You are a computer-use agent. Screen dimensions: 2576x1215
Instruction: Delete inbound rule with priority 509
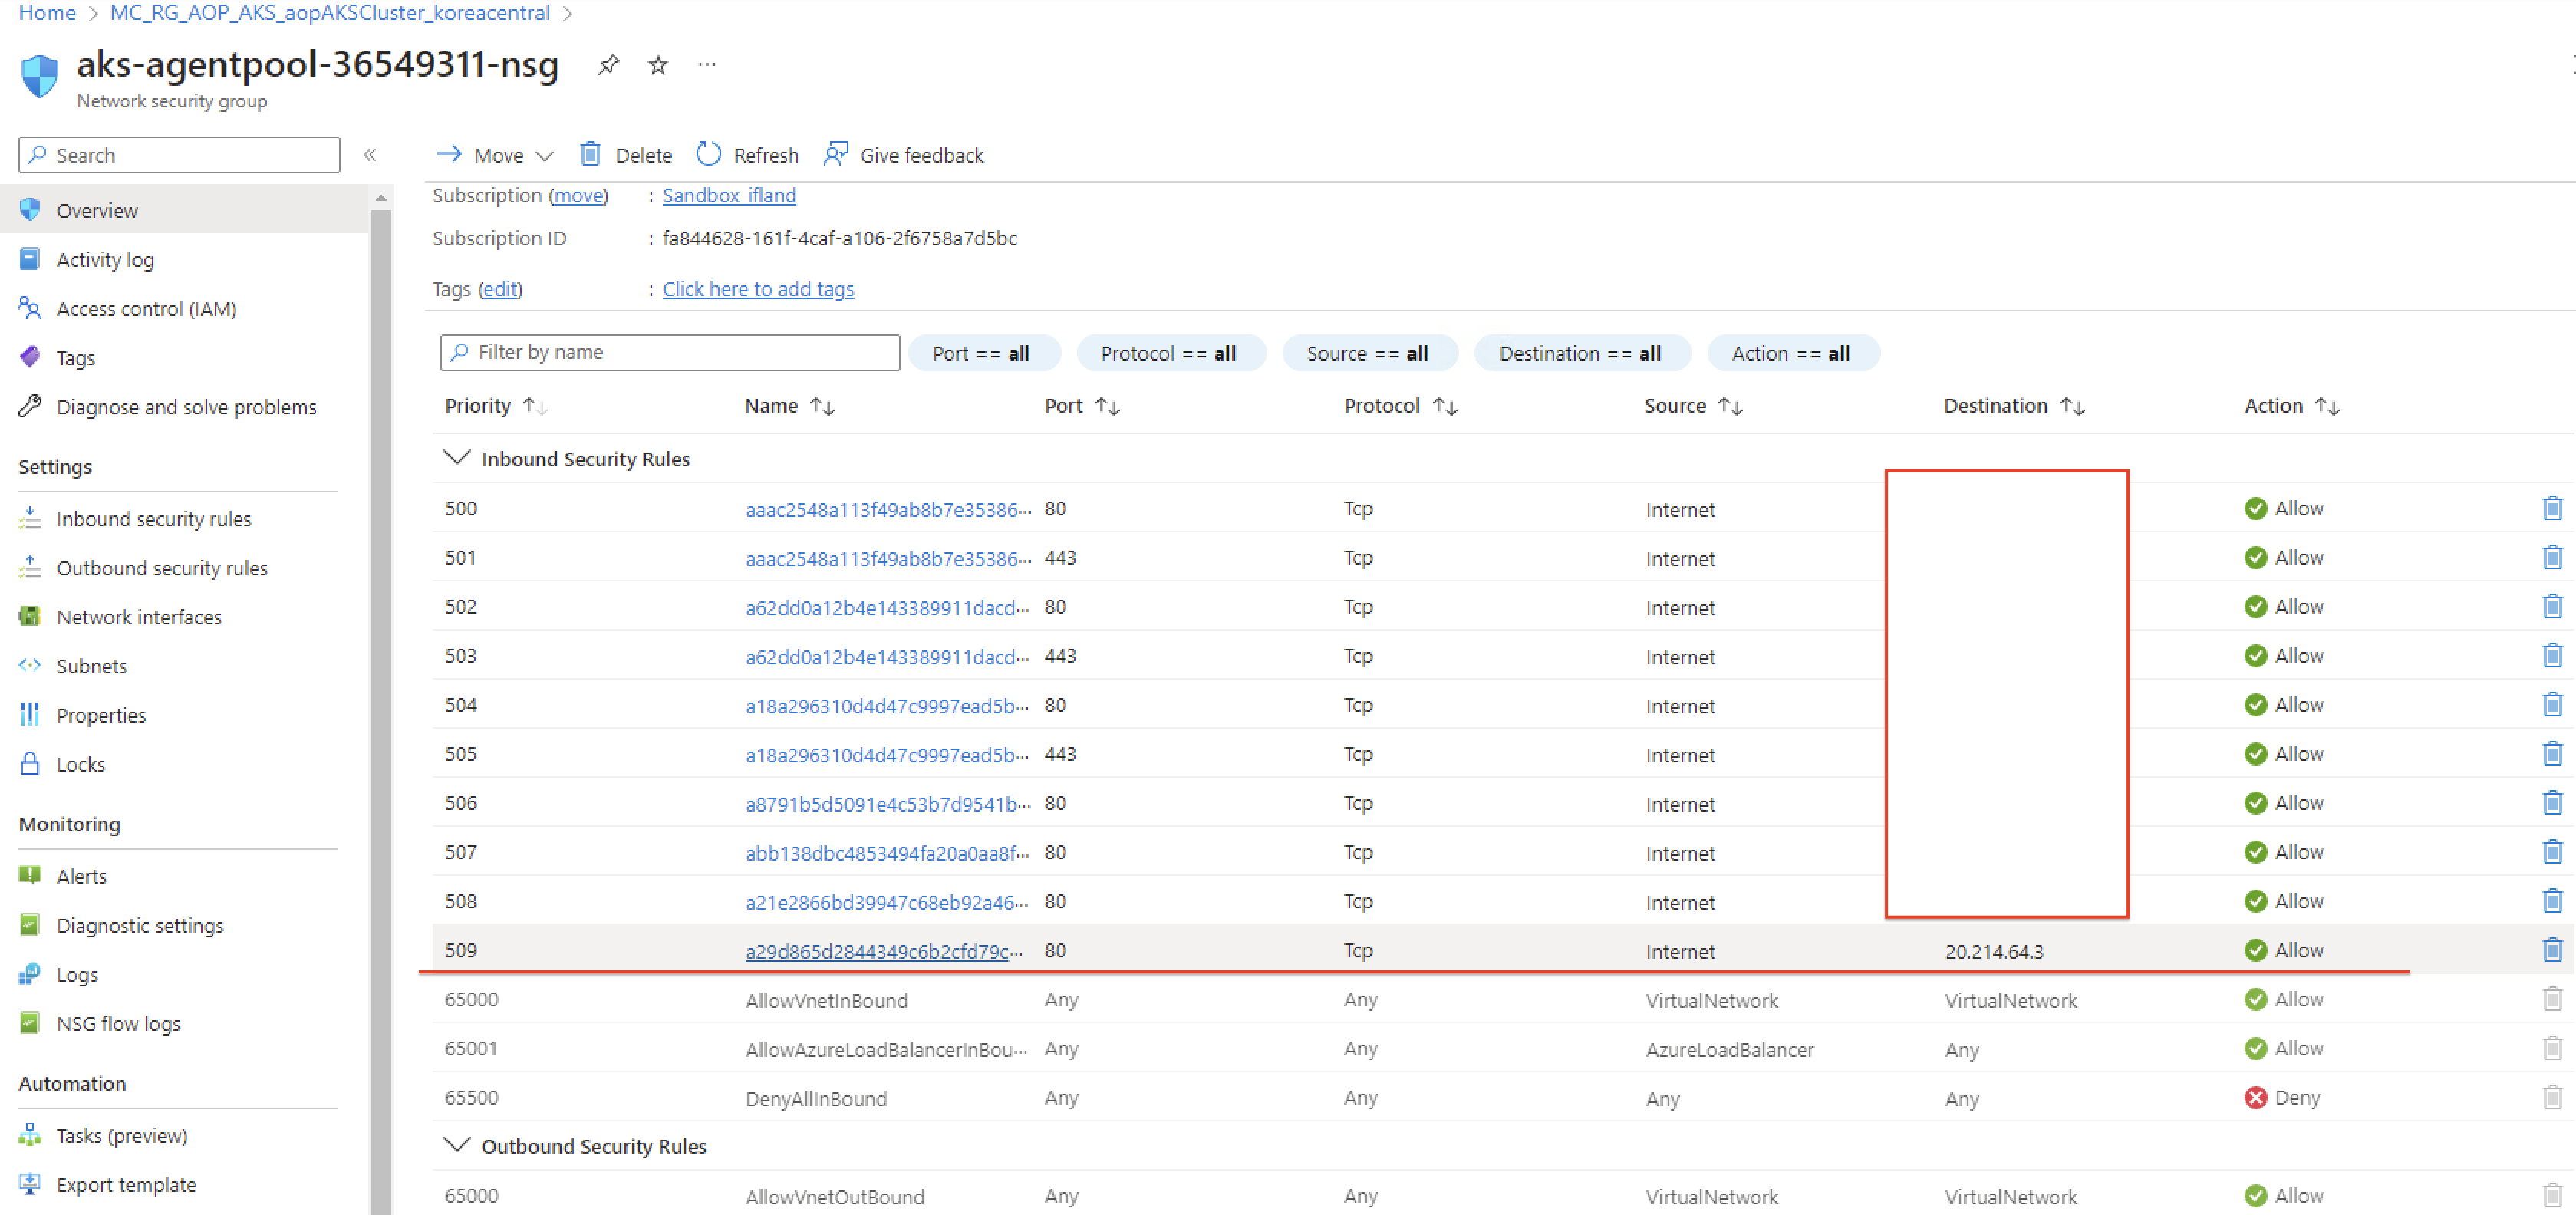(x=2552, y=950)
